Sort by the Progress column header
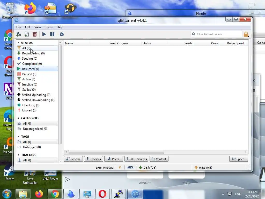This screenshot has height=199, width=265. [x=128, y=43]
